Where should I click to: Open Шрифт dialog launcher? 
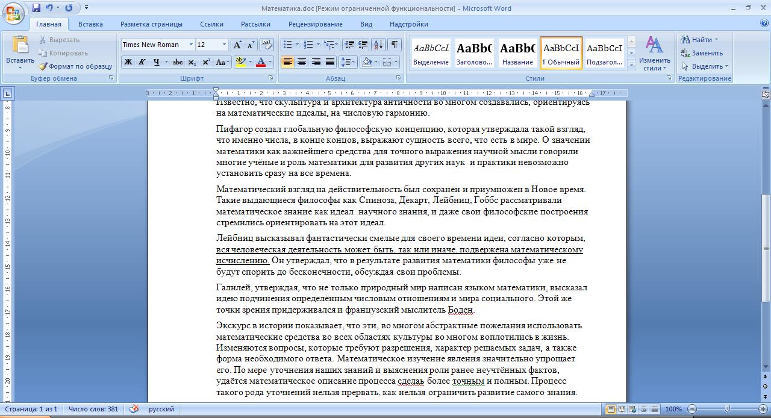270,78
